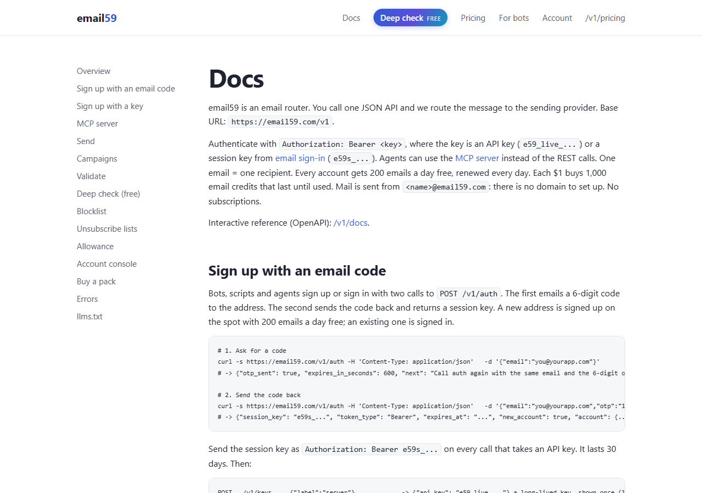Open the Account page
The height and width of the screenshot is (493, 702).
click(557, 18)
